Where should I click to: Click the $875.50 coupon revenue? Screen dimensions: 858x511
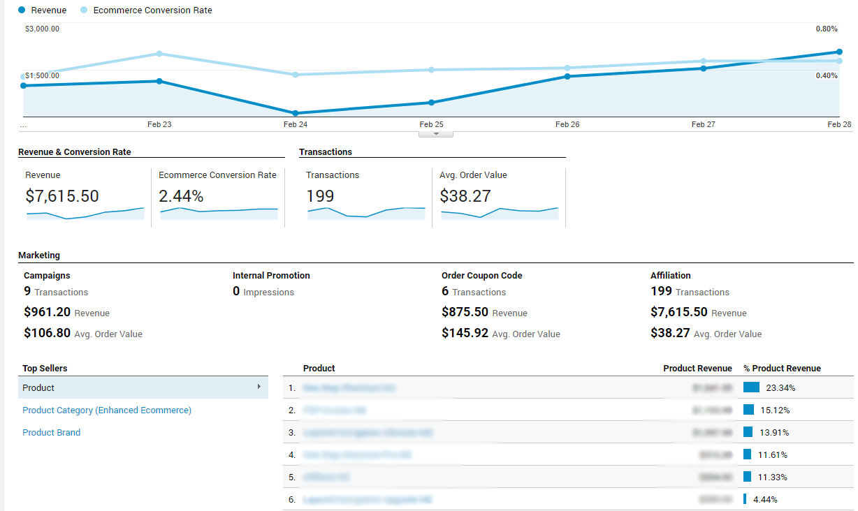(465, 312)
